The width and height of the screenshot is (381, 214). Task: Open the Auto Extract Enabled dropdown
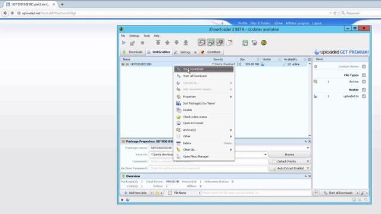click(308, 168)
